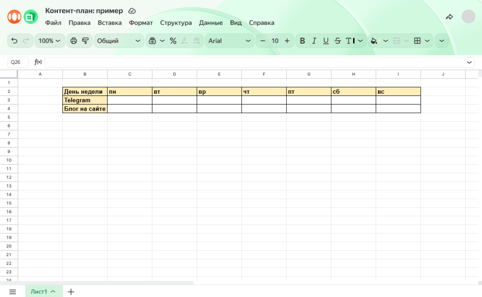Decrease decimal places
This screenshot has width=482, height=297.
point(185,41)
